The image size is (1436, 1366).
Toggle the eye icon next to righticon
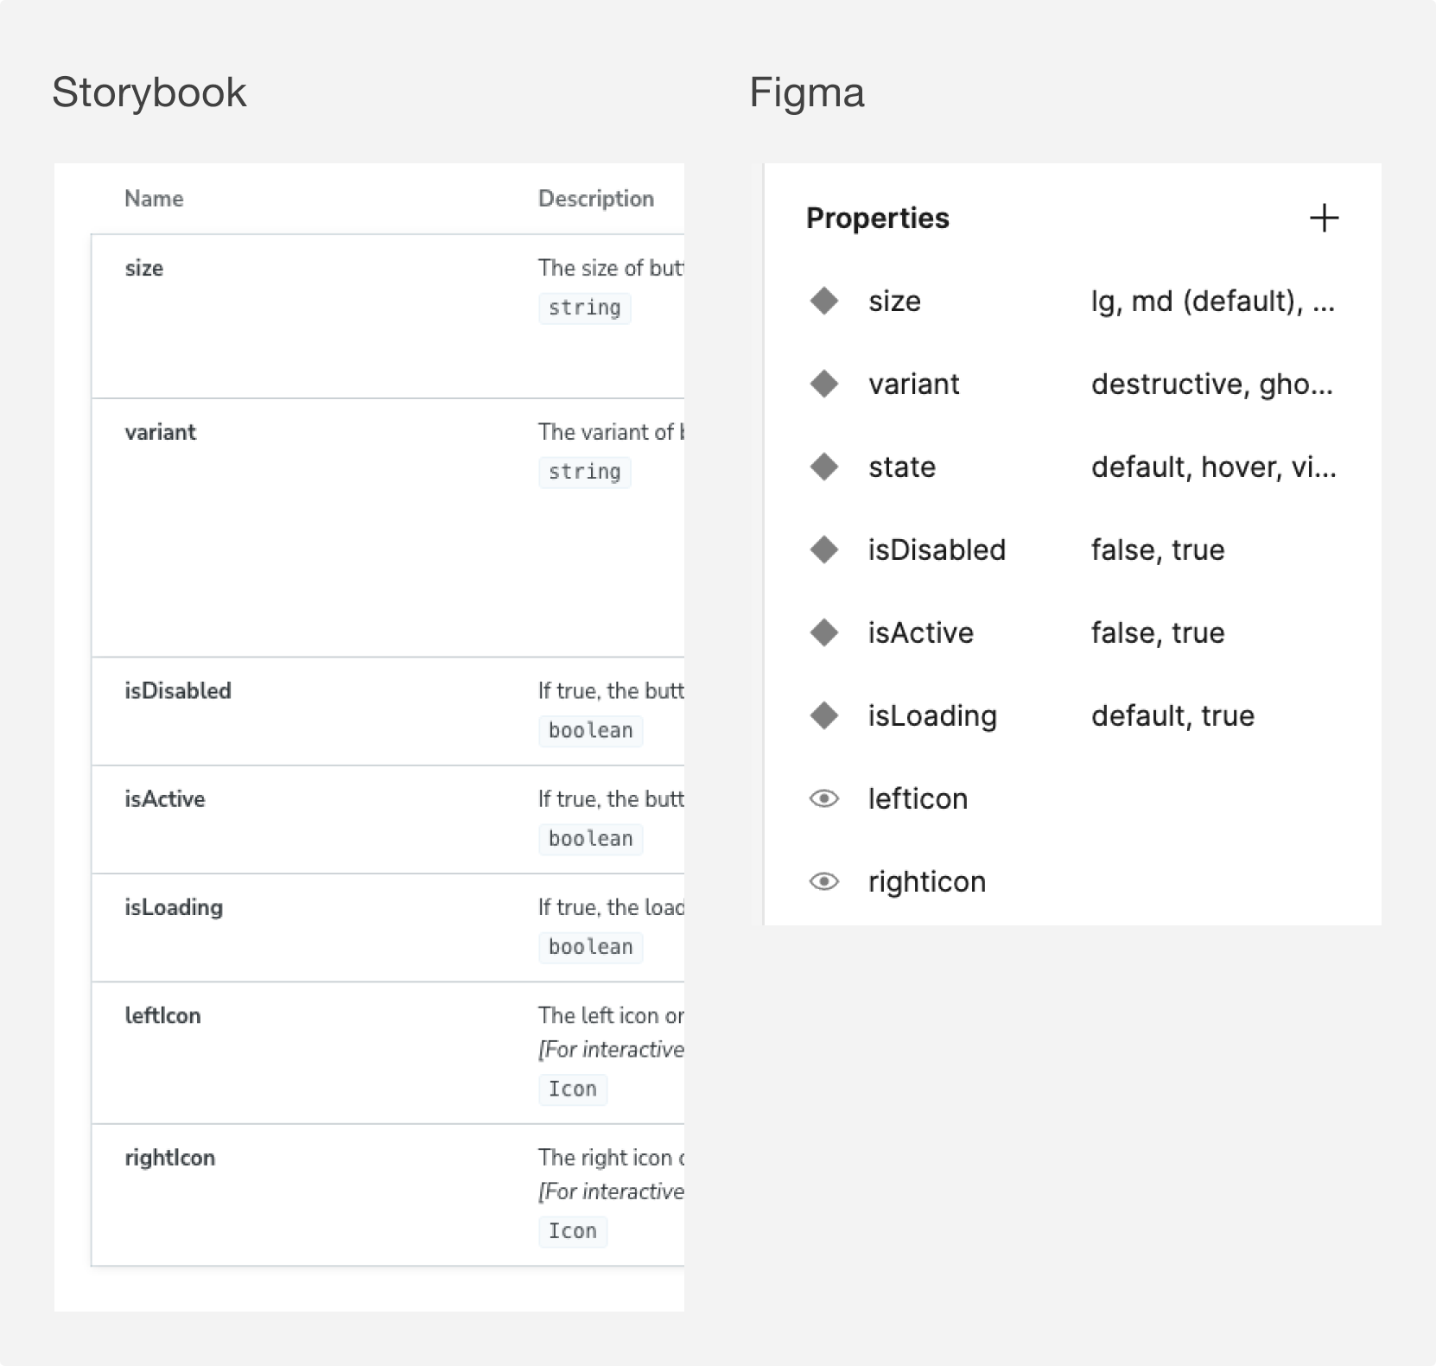(x=824, y=881)
